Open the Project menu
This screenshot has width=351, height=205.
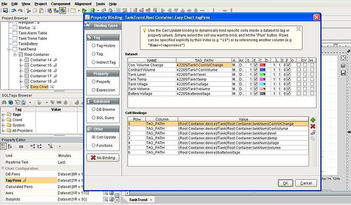pyautogui.click(x=41, y=4)
